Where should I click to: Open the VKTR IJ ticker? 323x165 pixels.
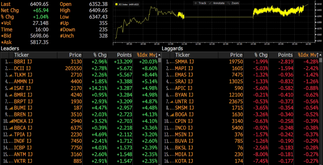tap(23, 161)
